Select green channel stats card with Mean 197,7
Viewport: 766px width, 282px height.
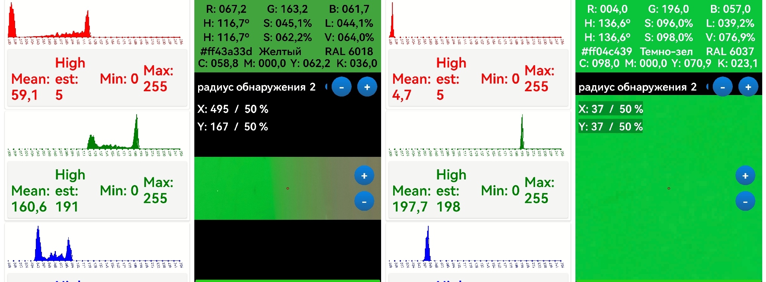pyautogui.click(x=478, y=190)
